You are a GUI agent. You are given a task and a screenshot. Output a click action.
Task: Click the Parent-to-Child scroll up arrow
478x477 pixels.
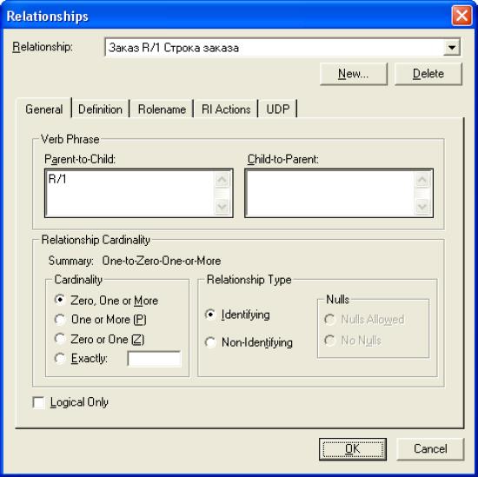coord(222,180)
